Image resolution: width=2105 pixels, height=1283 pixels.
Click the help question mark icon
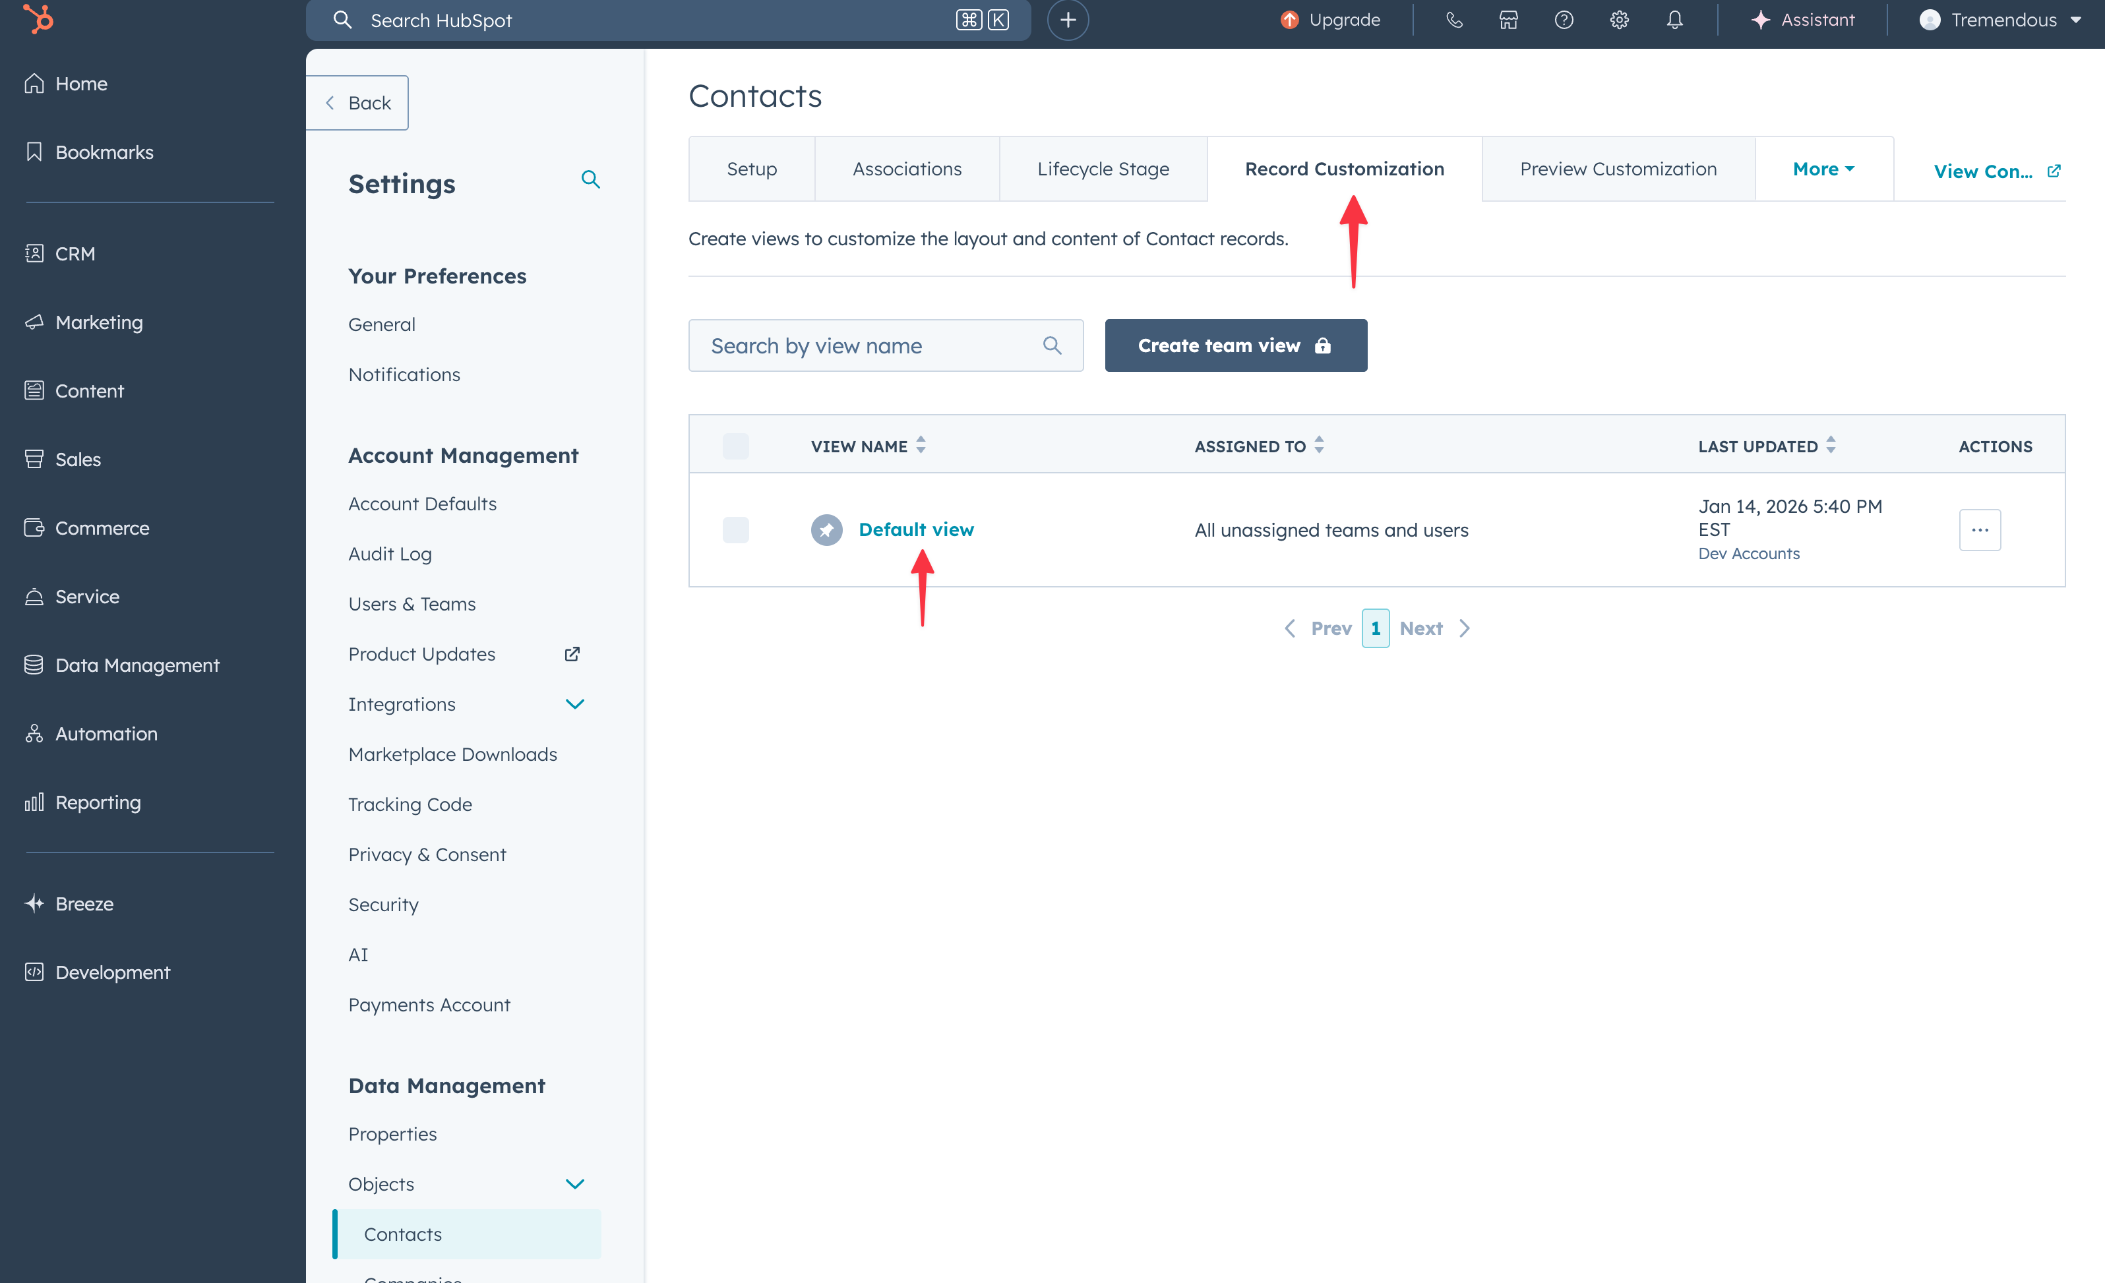pos(1564,20)
